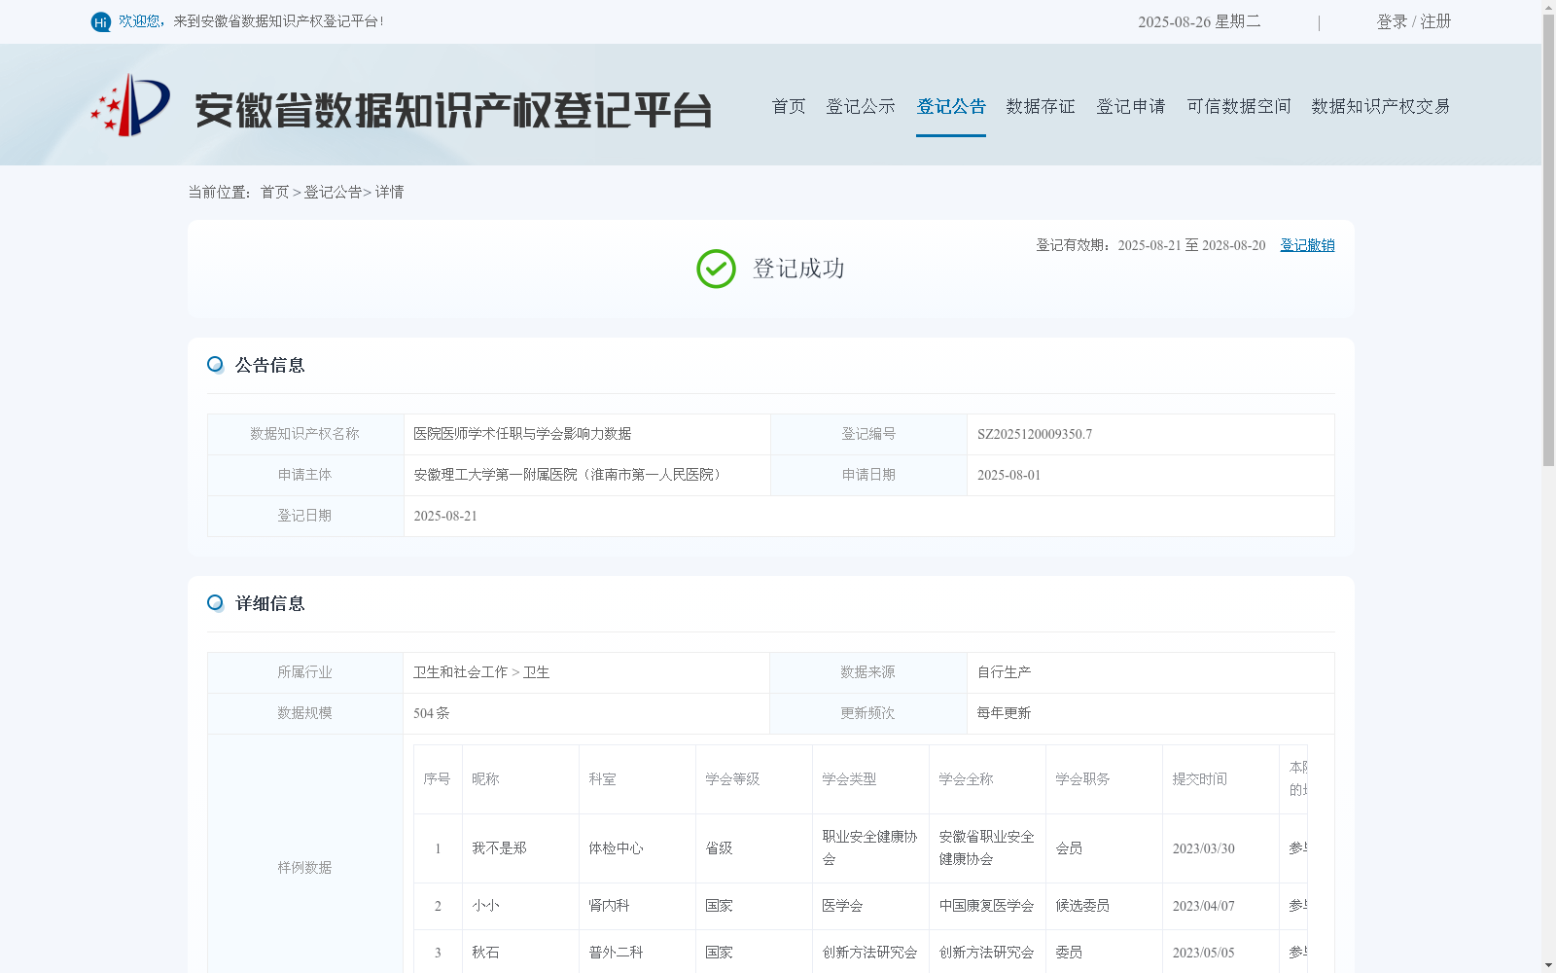The height and width of the screenshot is (973, 1556).
Task: Click the cell 中国康复医学会
Action: click(x=986, y=906)
